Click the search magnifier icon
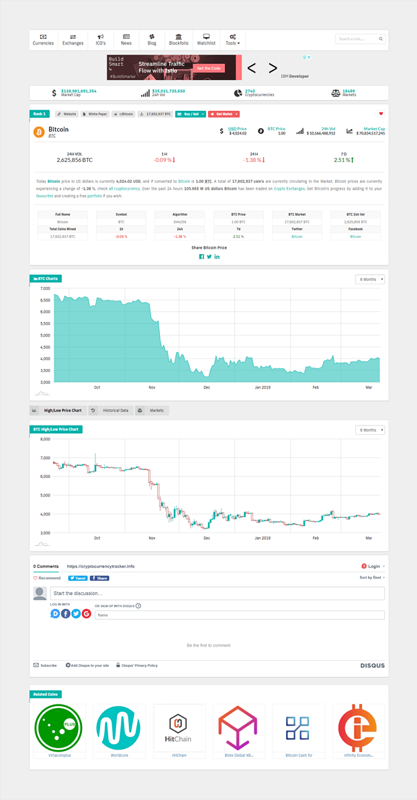Viewport: 417px width, 800px height. point(381,39)
